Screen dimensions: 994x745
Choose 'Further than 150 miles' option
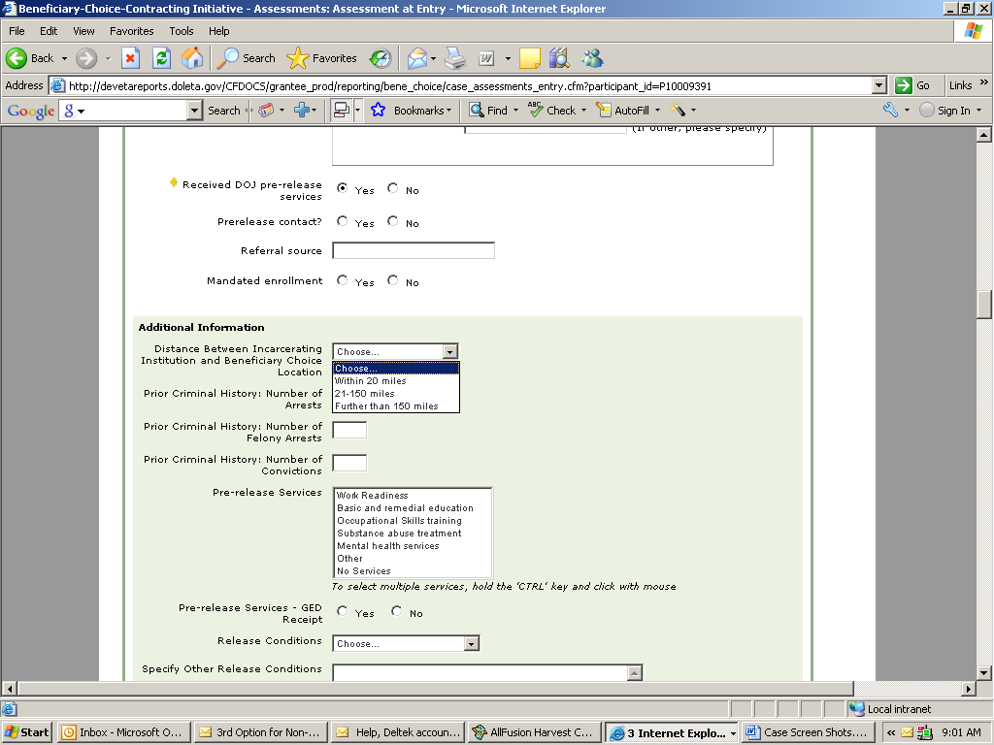pyautogui.click(x=396, y=406)
